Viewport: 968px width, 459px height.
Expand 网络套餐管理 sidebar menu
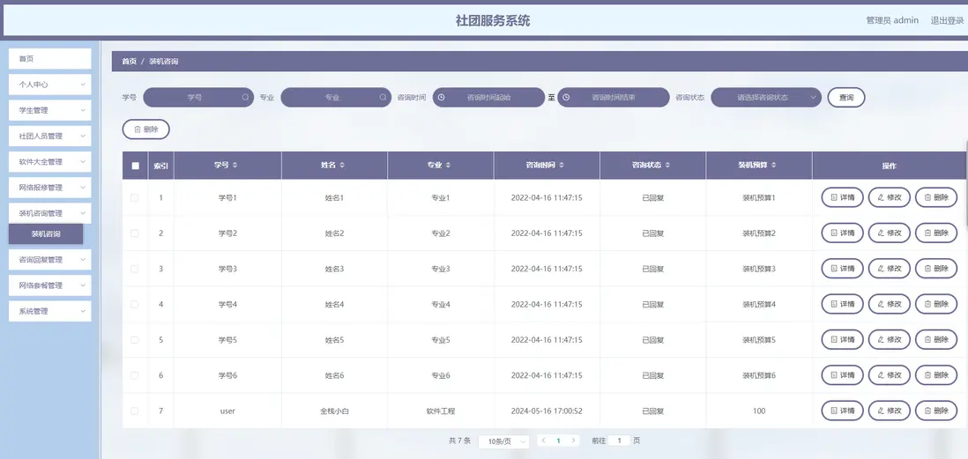pos(50,285)
